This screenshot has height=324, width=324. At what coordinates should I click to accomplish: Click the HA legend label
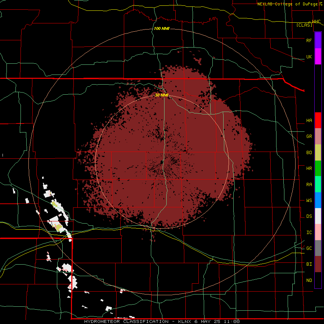point(309,121)
